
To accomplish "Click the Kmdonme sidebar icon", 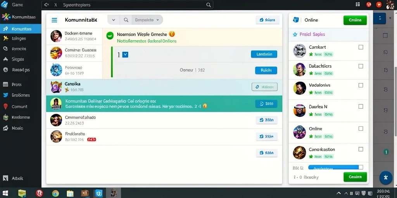I will click(x=5, y=117).
